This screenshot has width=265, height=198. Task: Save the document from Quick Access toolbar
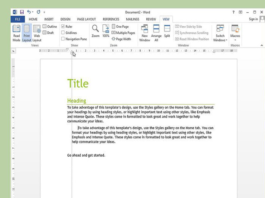point(22,12)
